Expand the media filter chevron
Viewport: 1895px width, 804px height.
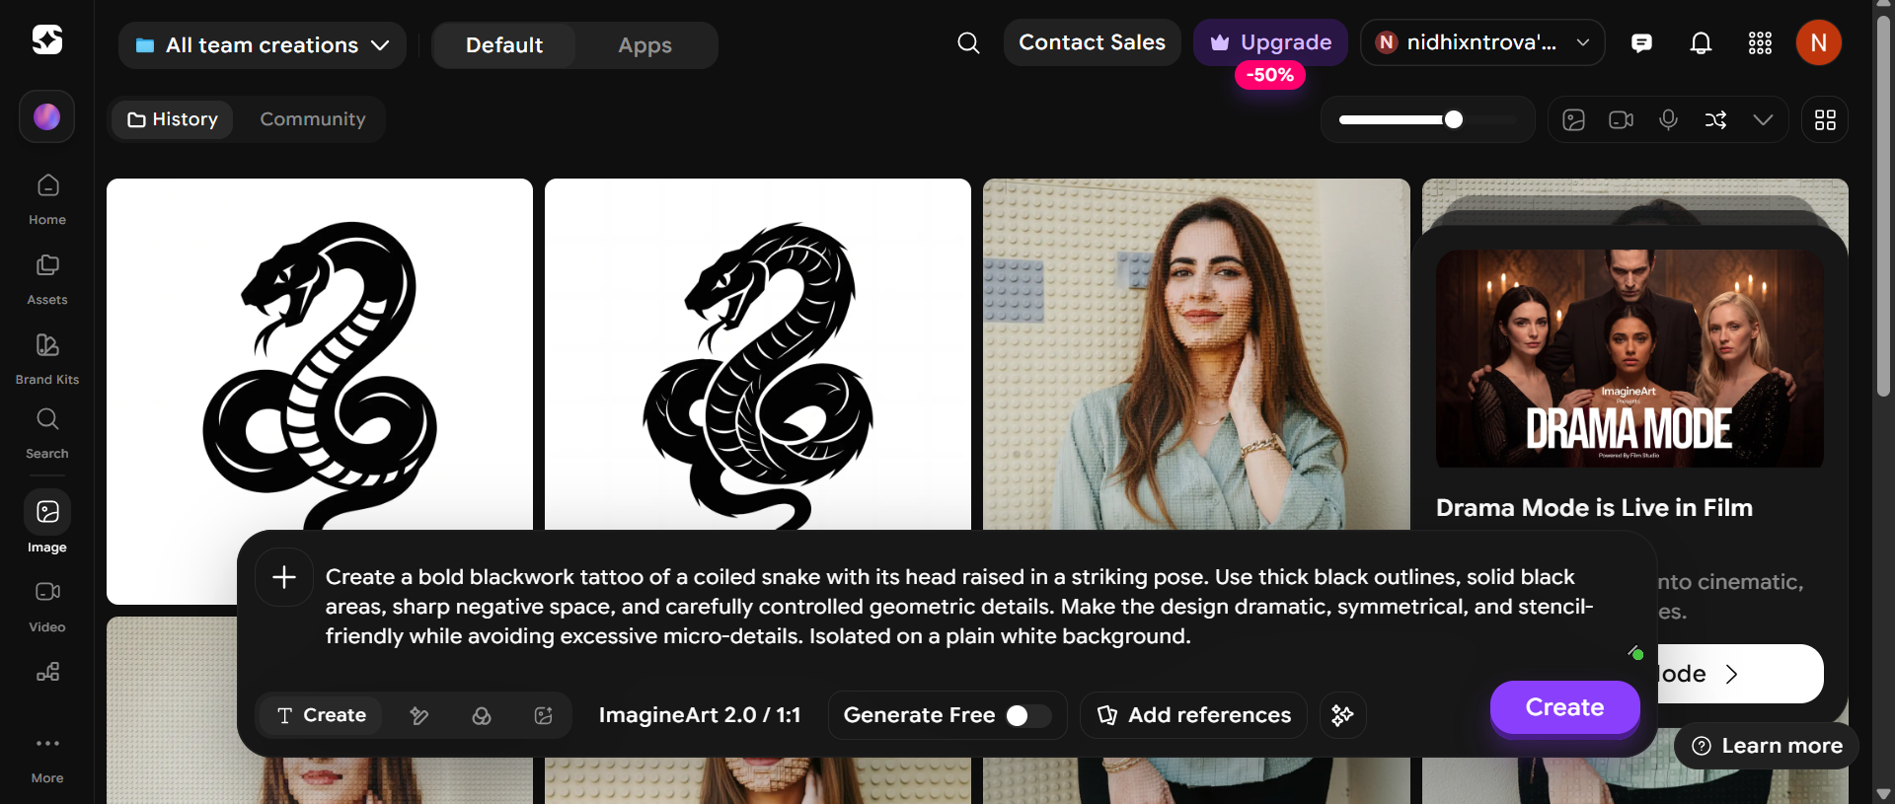point(1763,119)
